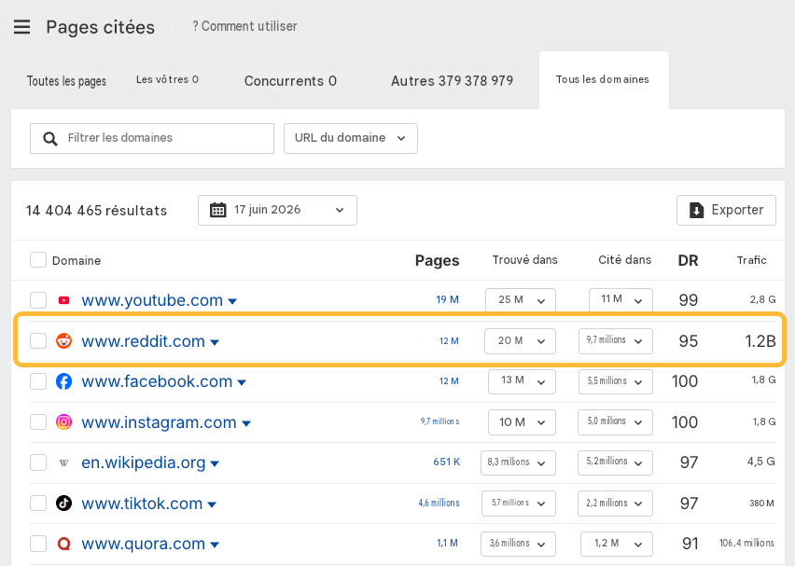
Task: Expand Facebook's 5,5 millions Cité dans dropdown
Action: coord(616,381)
